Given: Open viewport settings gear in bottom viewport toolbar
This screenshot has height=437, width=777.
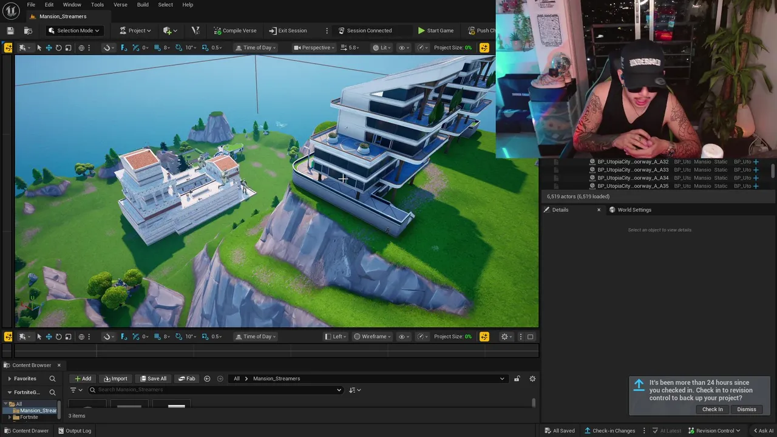Looking at the screenshot, I should [x=506, y=337].
